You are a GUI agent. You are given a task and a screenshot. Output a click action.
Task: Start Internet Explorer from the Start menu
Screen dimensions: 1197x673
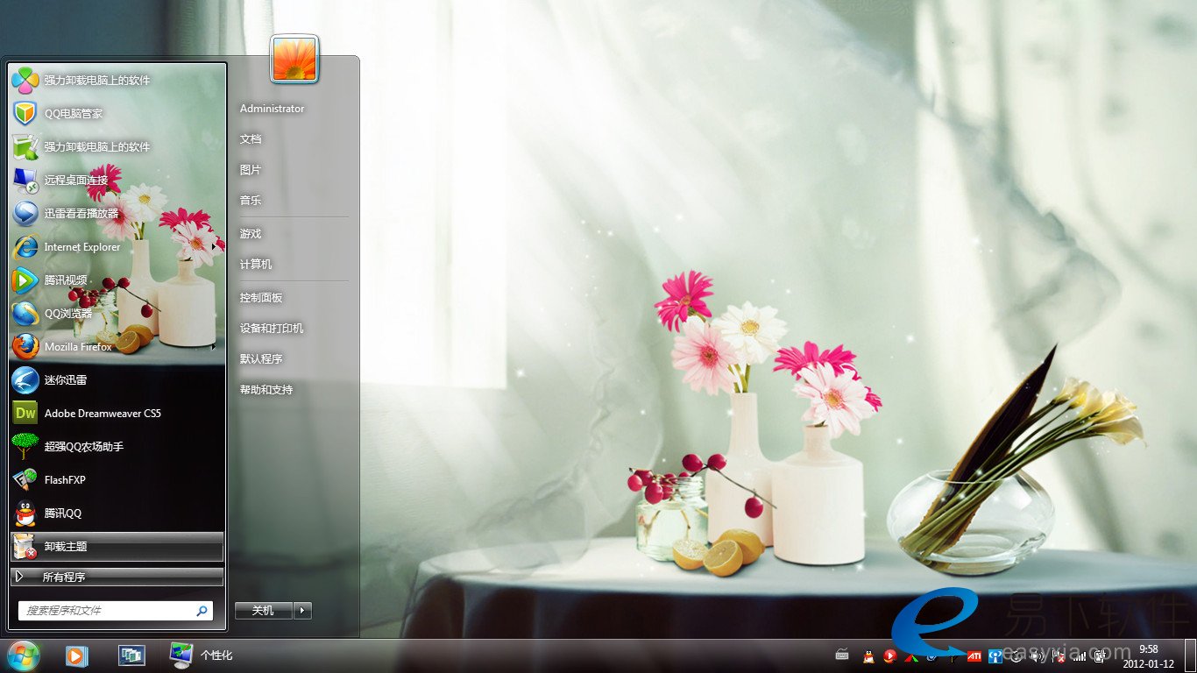[x=117, y=247]
